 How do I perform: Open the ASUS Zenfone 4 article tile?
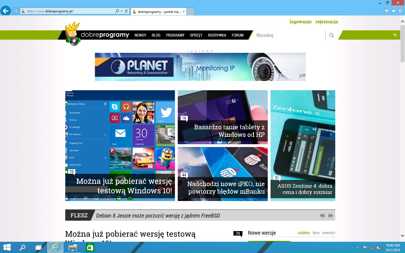click(x=303, y=146)
